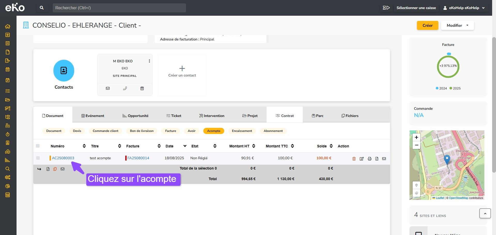Toggle the 2024 legend series in chart
The height and width of the screenshot is (235, 496).
(441, 88)
